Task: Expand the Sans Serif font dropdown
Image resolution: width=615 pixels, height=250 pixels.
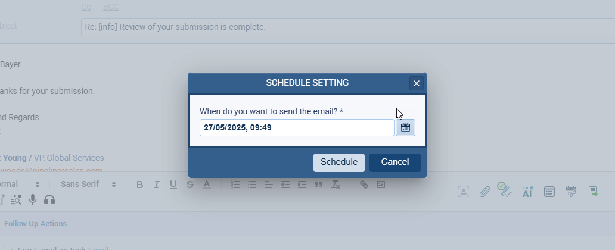Action: [88, 185]
